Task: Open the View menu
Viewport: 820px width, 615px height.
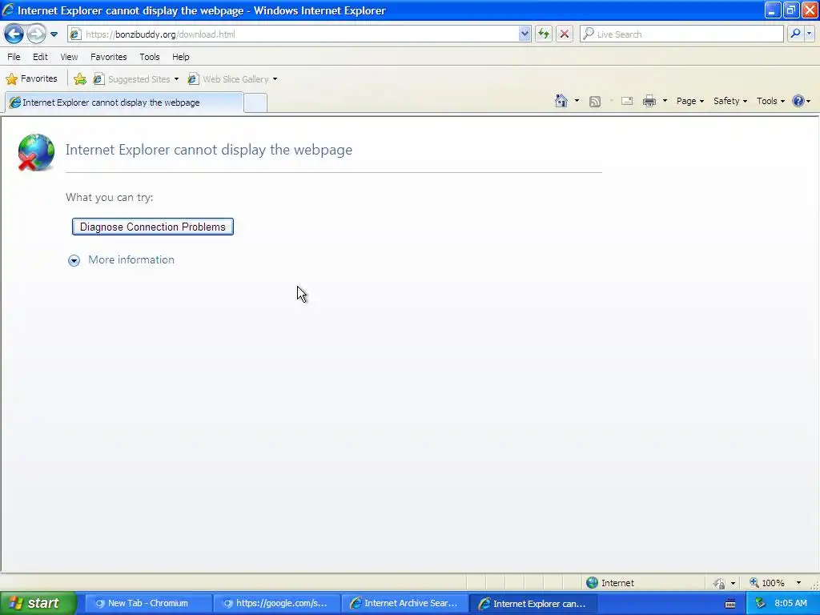Action: pyautogui.click(x=69, y=57)
